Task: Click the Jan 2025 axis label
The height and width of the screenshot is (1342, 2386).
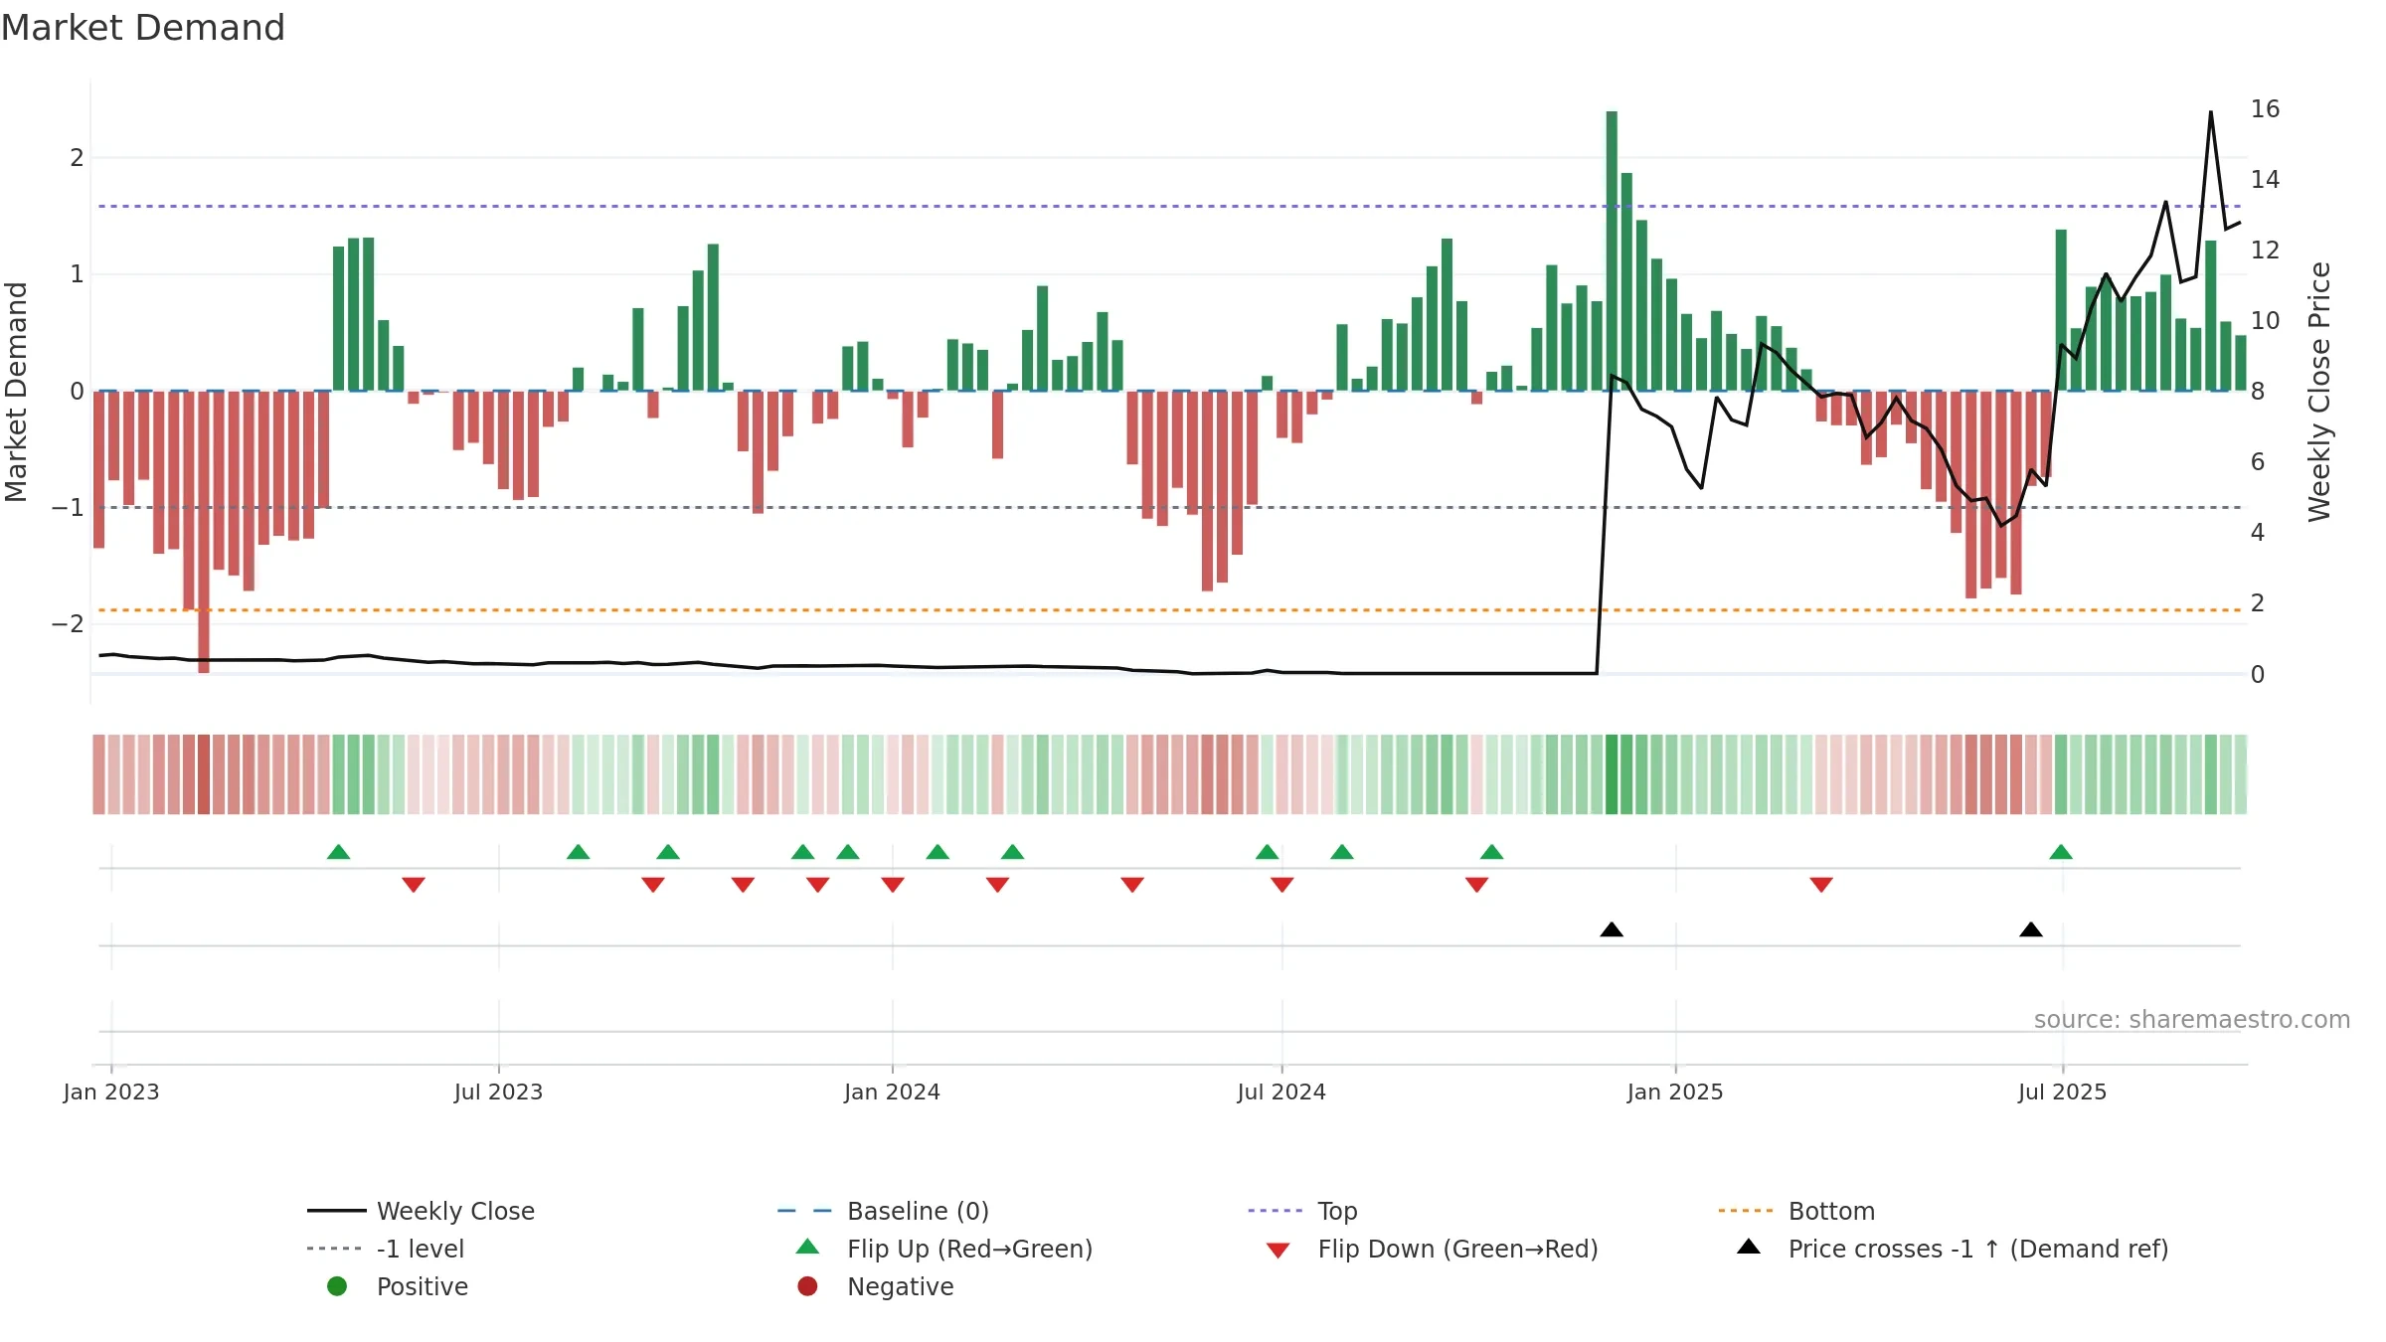Action: click(x=1675, y=1092)
